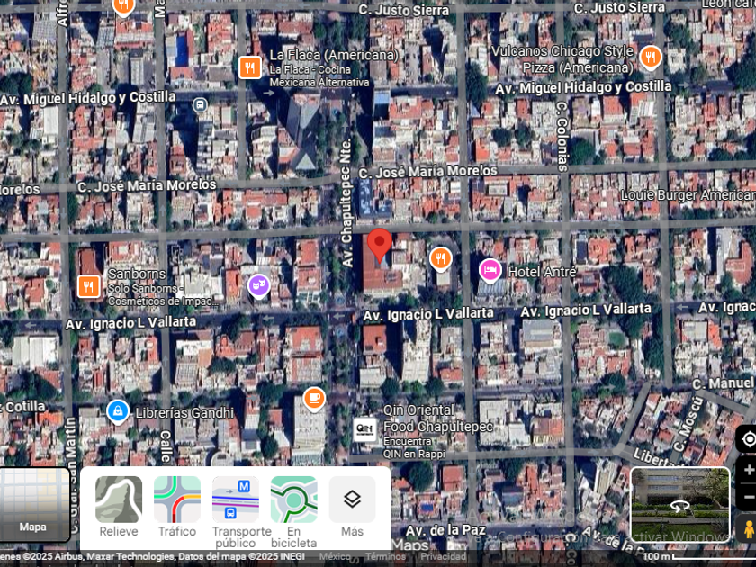Zoom out with the minus button
756x567 pixels.
(748, 497)
